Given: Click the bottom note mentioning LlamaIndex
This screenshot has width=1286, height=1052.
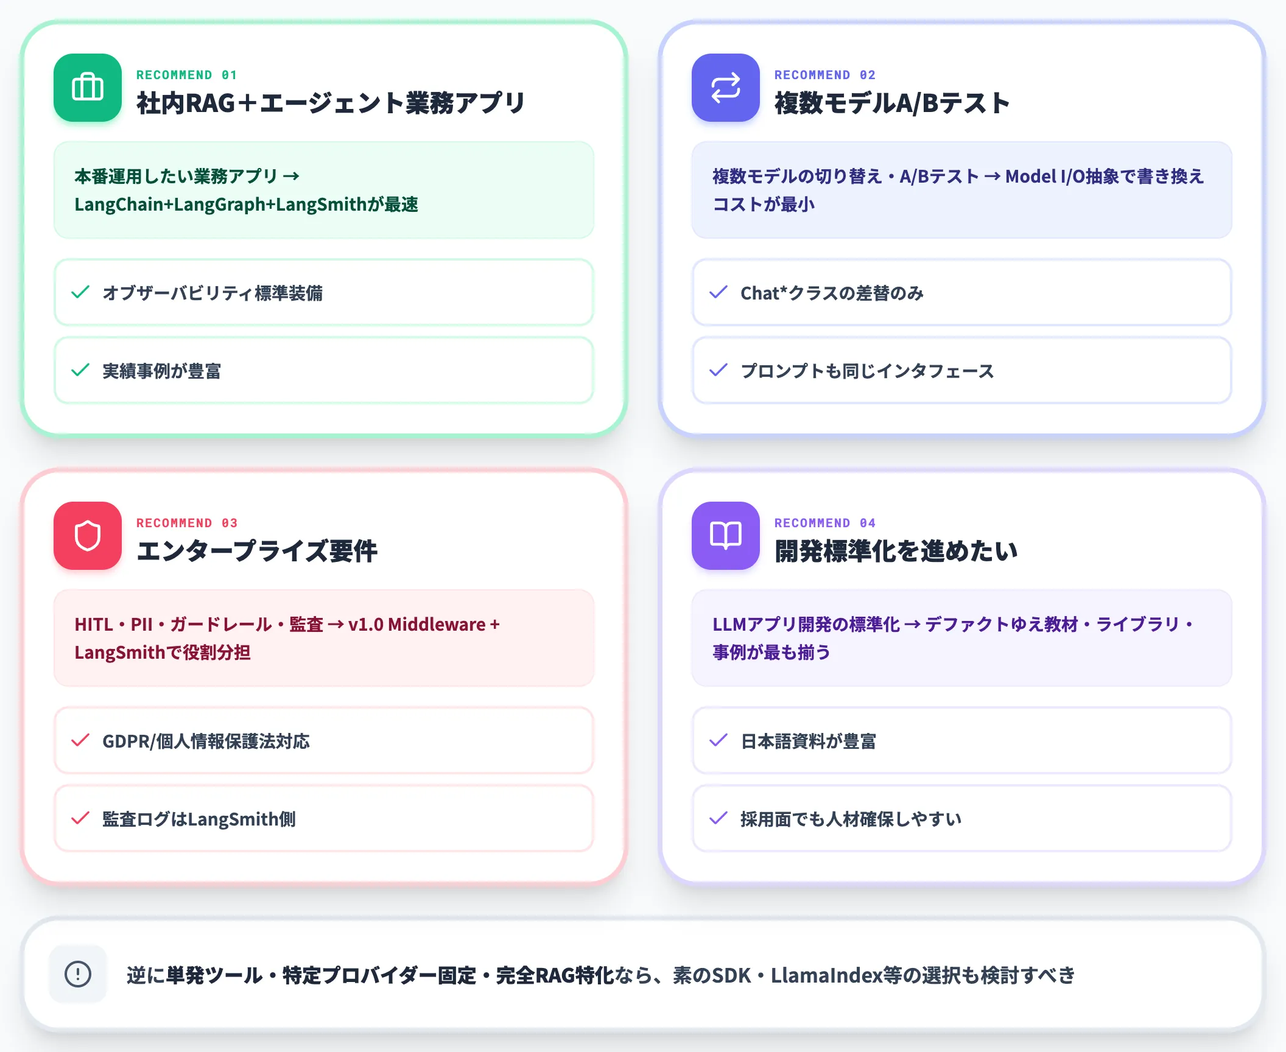Looking at the screenshot, I should [643, 974].
